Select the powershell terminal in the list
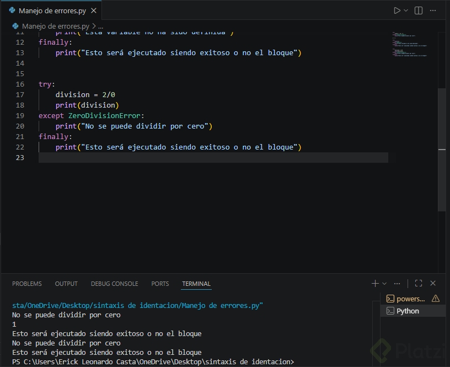 pyautogui.click(x=410, y=299)
